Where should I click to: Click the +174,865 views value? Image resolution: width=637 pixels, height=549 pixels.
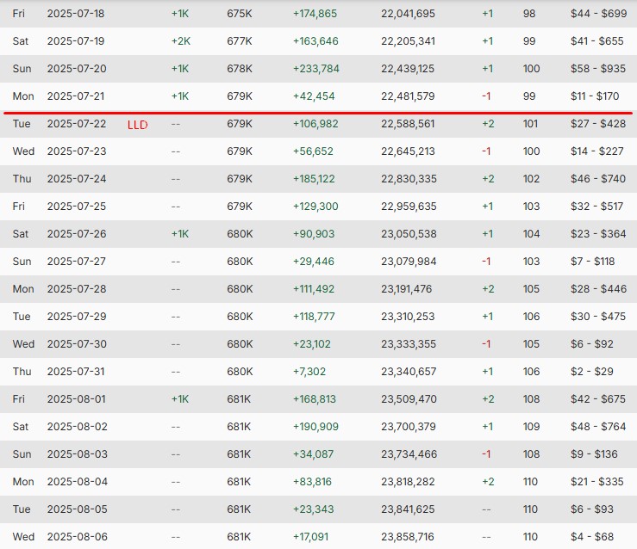(315, 14)
